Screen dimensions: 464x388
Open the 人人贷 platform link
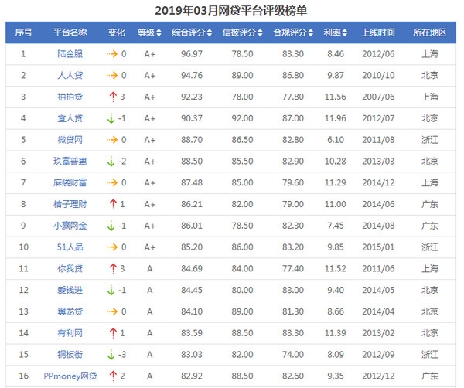pos(70,76)
